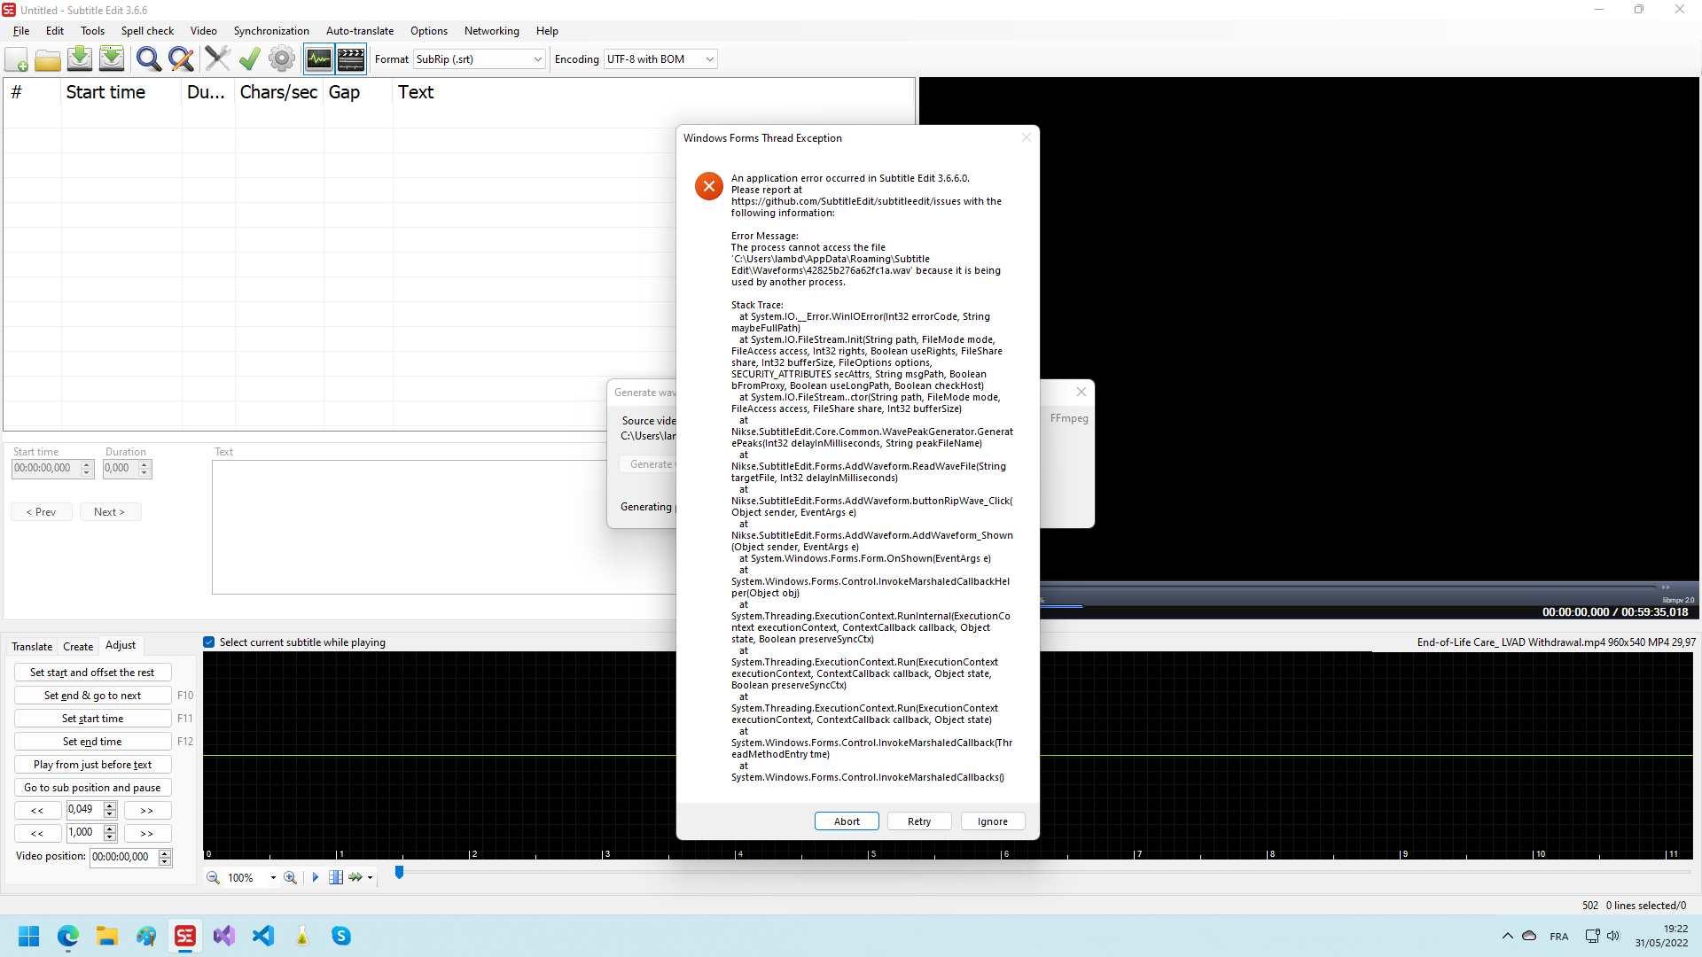This screenshot has width=1702, height=957.
Task: Open the Format dropdown showing SubRip
Action: pyautogui.click(x=537, y=58)
